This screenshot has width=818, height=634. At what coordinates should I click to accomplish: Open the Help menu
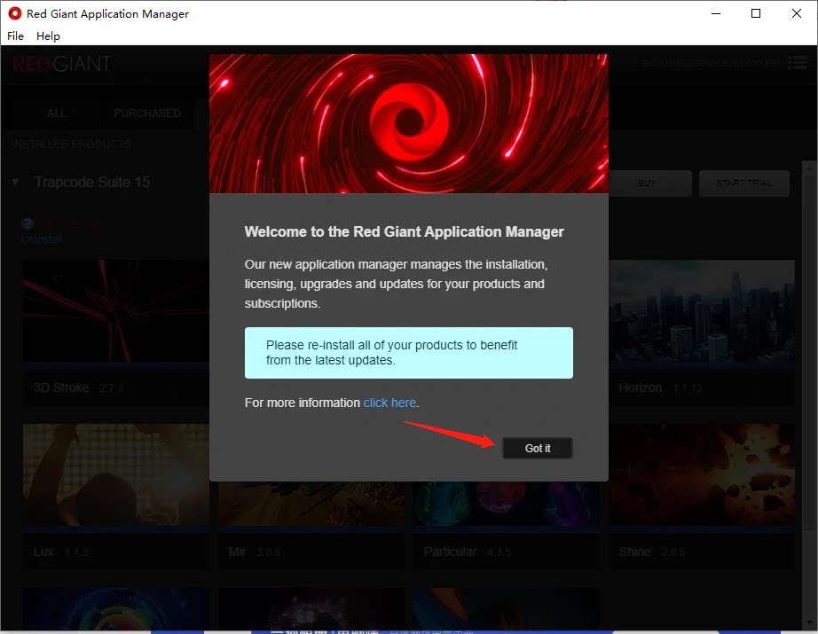pos(48,36)
